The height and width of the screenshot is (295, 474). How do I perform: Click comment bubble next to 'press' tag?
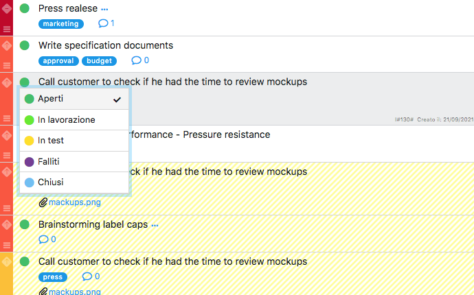click(87, 276)
